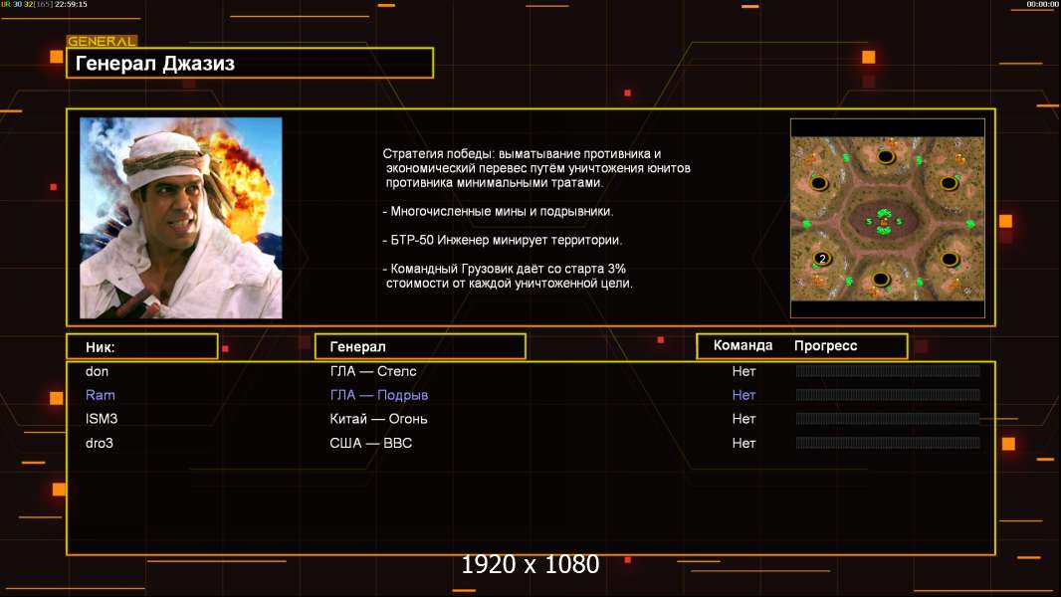This screenshot has height=597, width=1061.
Task: Click team value "Нет" in dro3's row
Action: click(743, 443)
